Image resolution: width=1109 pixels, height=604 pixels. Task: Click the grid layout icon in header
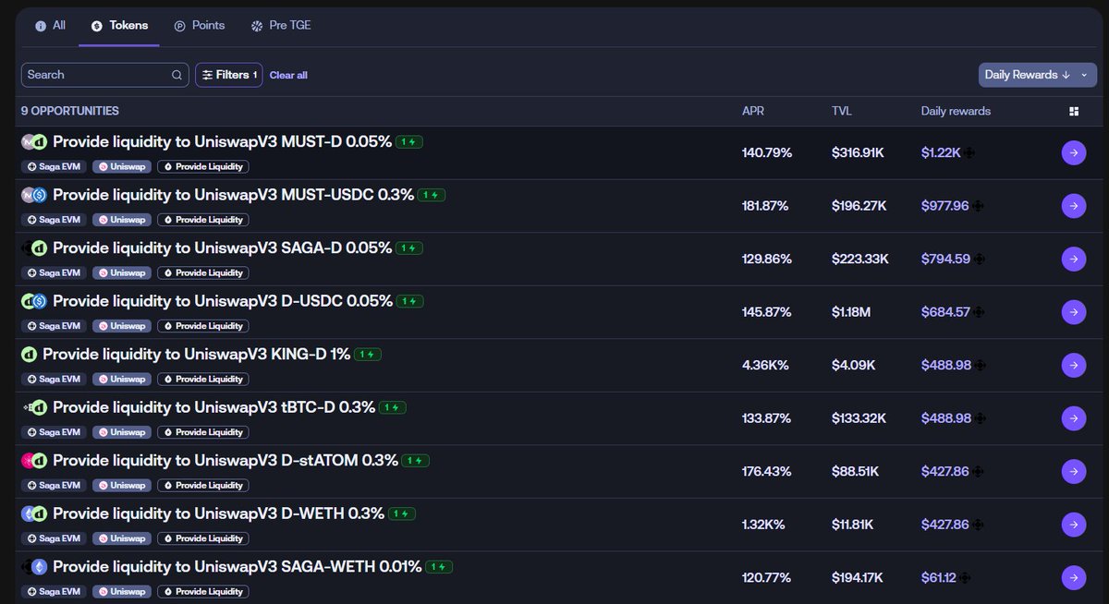pyautogui.click(x=1074, y=112)
